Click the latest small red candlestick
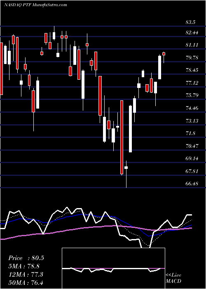This screenshot has width=206, height=289. [x=164, y=54]
